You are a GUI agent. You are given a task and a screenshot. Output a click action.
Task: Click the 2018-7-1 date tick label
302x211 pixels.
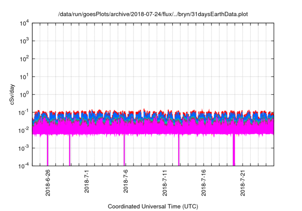pyautogui.click(x=87, y=181)
